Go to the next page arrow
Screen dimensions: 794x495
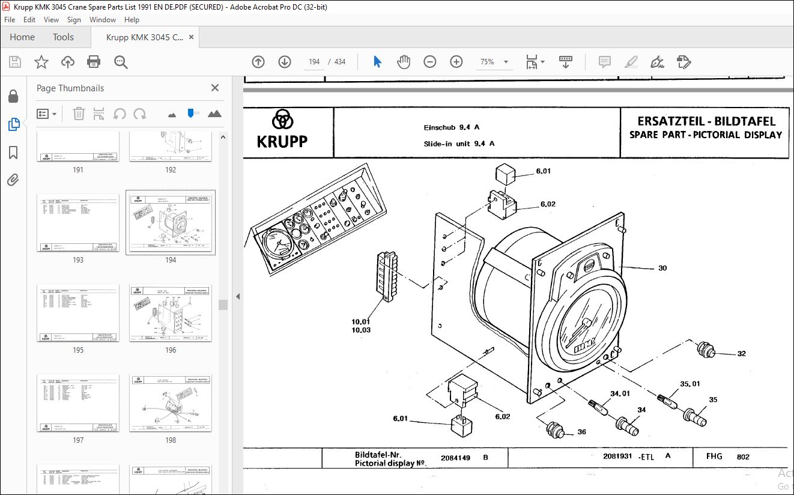(284, 62)
